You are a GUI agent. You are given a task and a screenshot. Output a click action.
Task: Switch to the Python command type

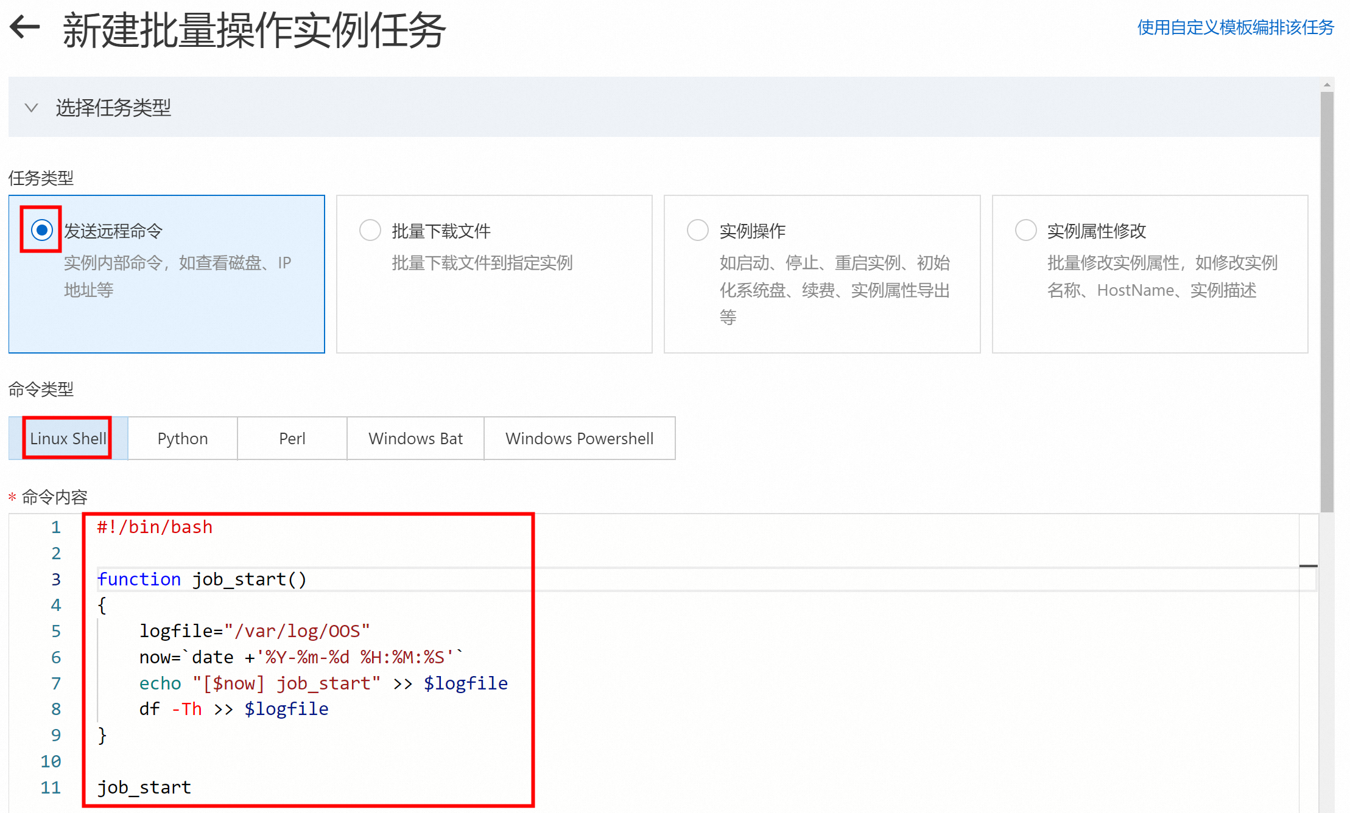click(x=182, y=438)
